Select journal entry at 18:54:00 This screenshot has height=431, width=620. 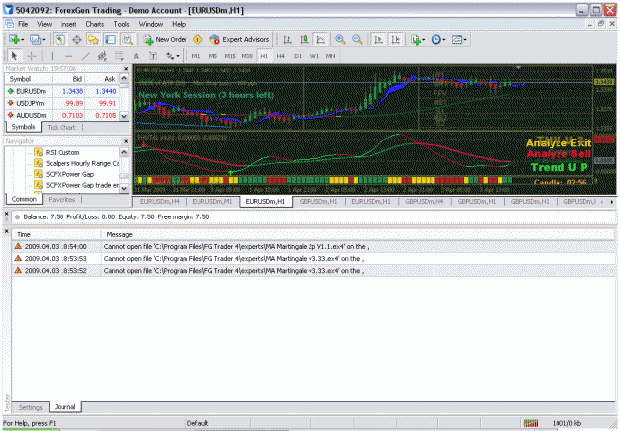click(313, 246)
